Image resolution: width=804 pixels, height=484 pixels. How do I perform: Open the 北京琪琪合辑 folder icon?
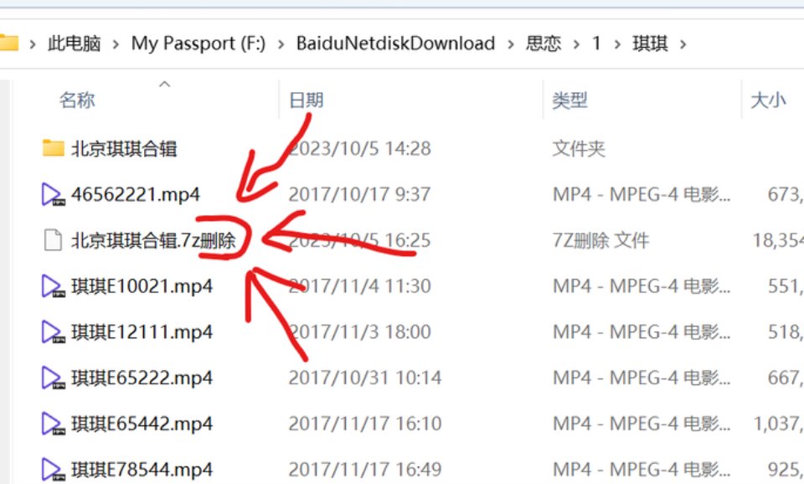[x=53, y=148]
